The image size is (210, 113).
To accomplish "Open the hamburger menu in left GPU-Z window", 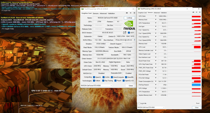I will coord(134,13).
